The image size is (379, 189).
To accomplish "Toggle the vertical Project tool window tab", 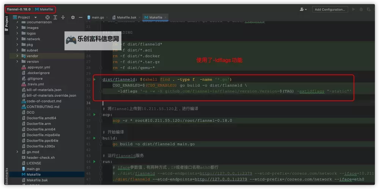I will click(x=6, y=24).
